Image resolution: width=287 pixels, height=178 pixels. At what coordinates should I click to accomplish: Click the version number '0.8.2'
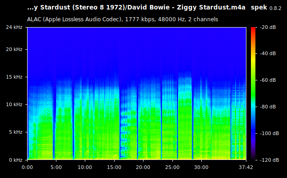[x=275, y=9]
